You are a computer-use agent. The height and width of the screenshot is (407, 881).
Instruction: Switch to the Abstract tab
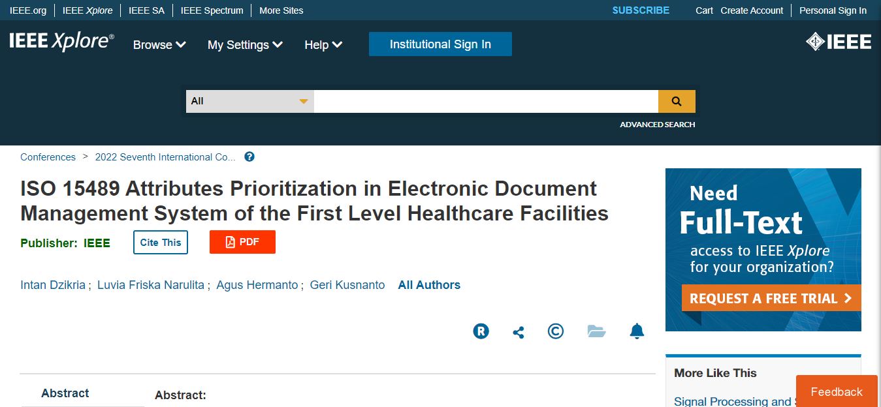65,393
